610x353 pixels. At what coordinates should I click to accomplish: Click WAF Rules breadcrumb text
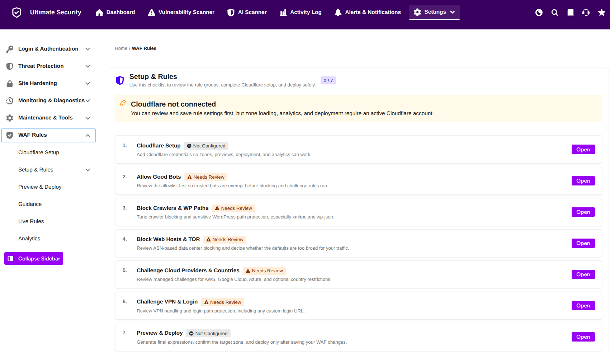144,48
